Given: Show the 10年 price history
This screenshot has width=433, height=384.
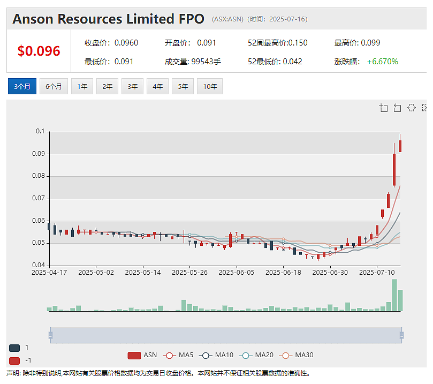Looking at the screenshot, I should click(210, 86).
